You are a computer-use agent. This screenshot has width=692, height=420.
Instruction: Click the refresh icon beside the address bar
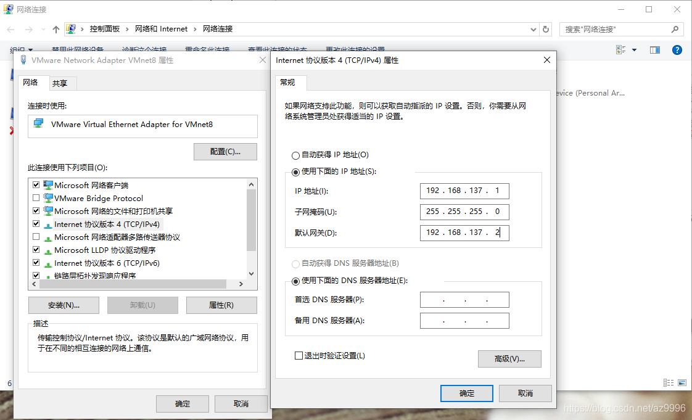546,29
